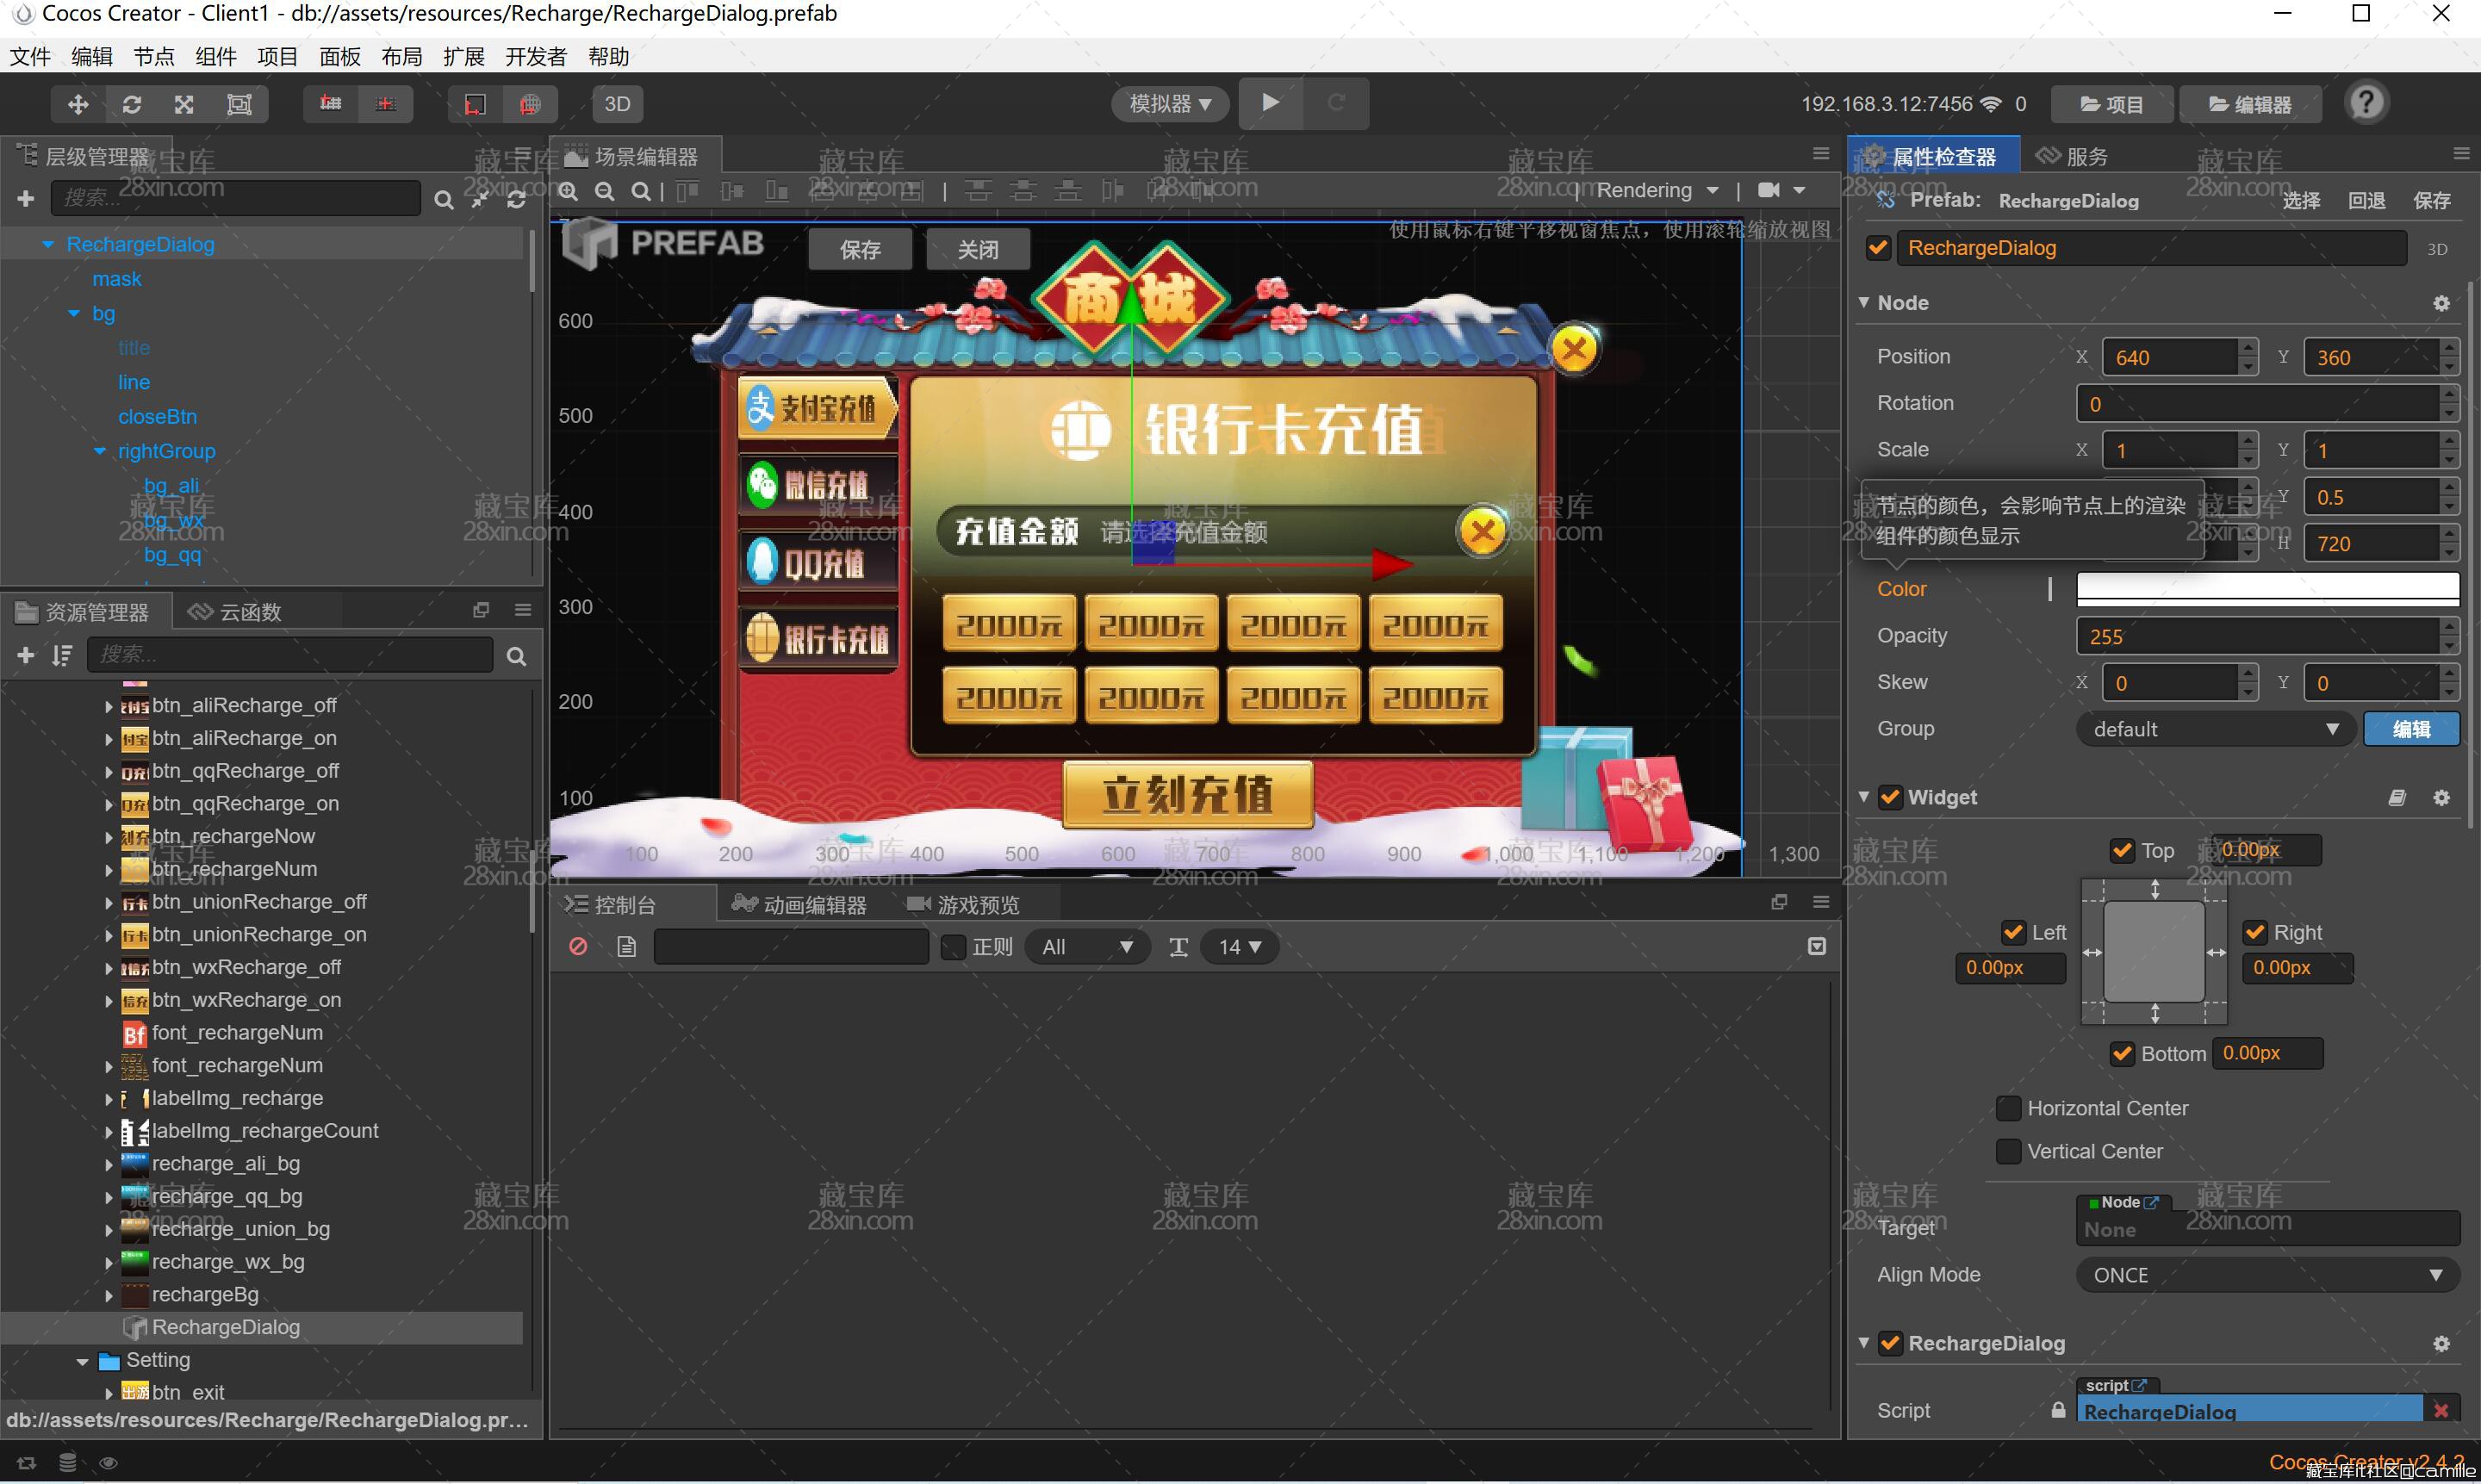Enable Vertical Center alignment
Image resolution: width=2481 pixels, height=1484 pixels.
(x=2008, y=1151)
